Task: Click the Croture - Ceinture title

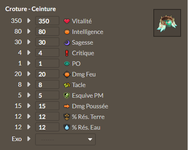Action: (31, 9)
